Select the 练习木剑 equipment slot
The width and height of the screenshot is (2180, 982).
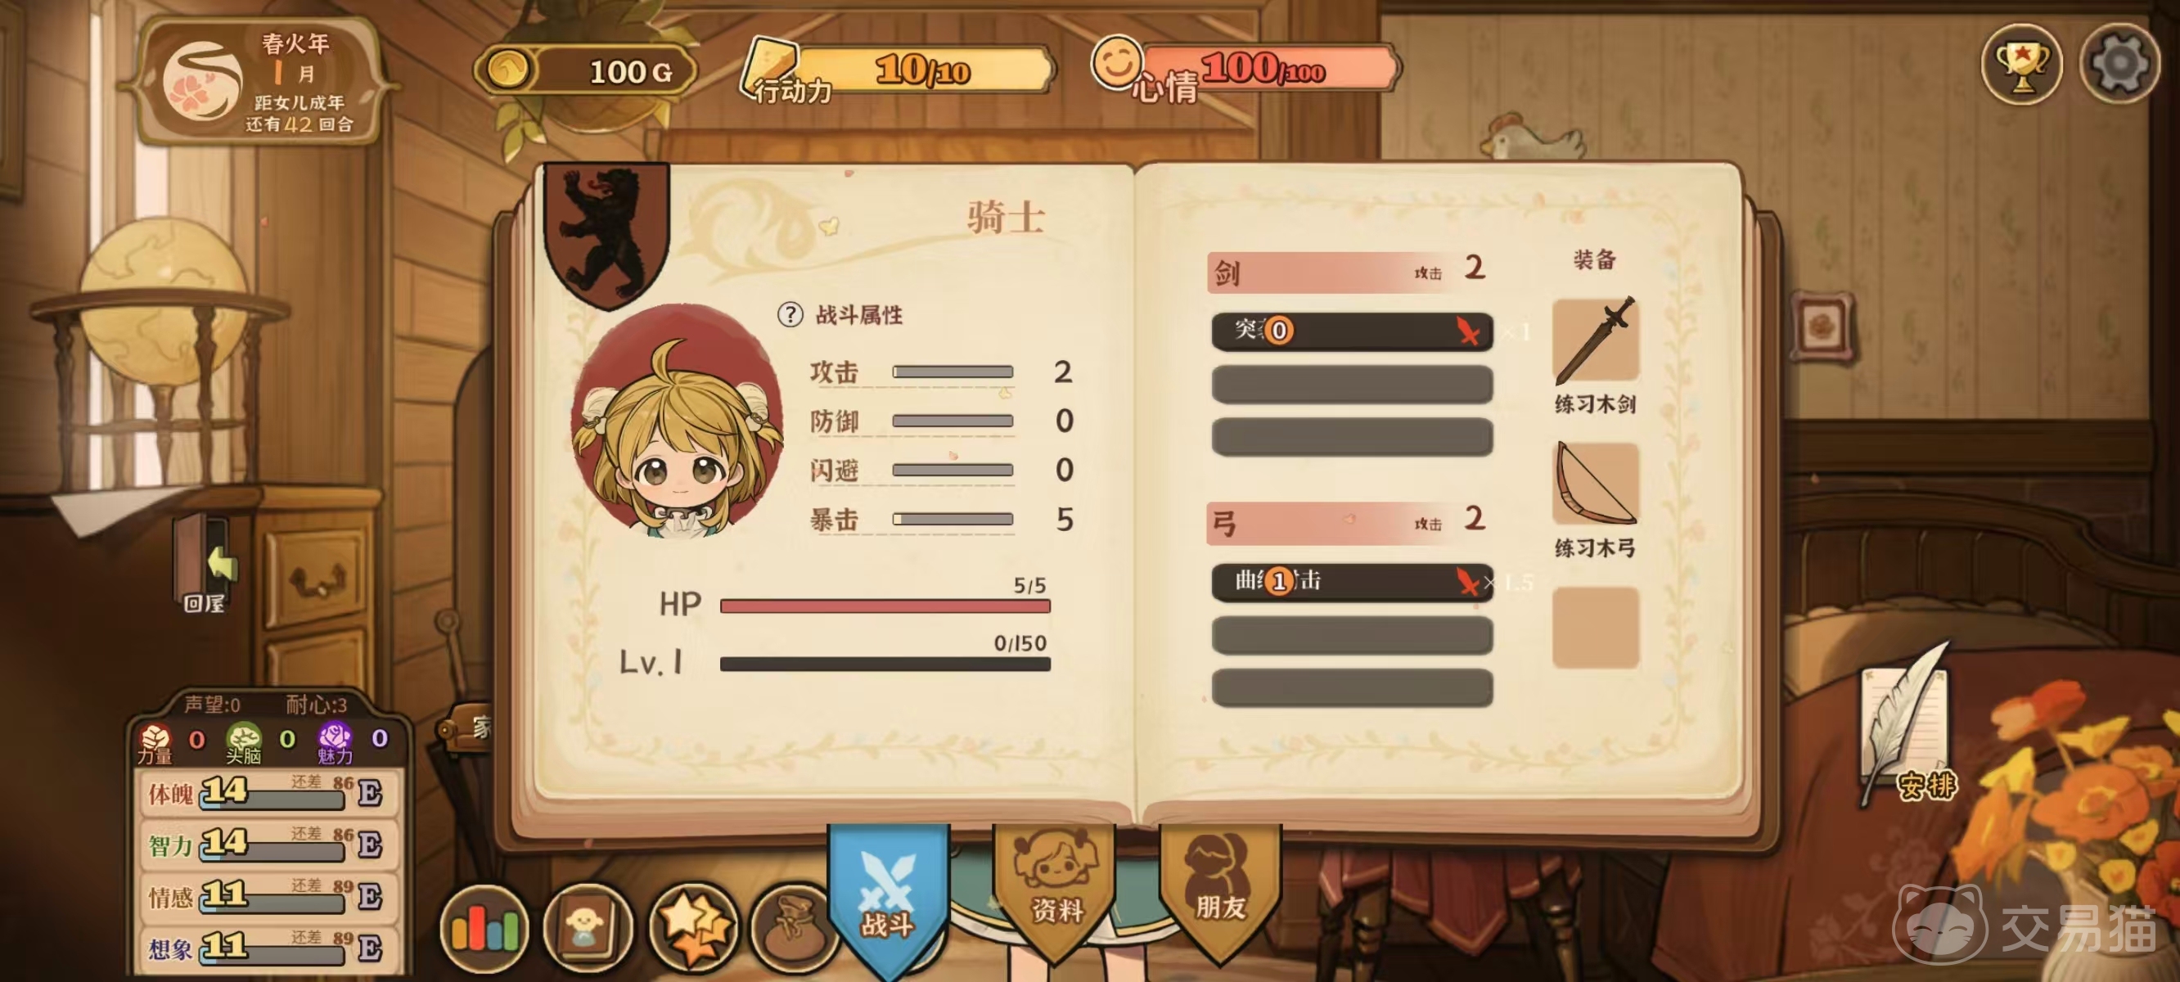click(1595, 340)
